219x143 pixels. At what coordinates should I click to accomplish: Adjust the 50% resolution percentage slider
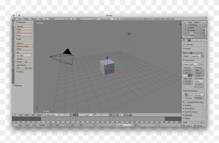pos(187,76)
